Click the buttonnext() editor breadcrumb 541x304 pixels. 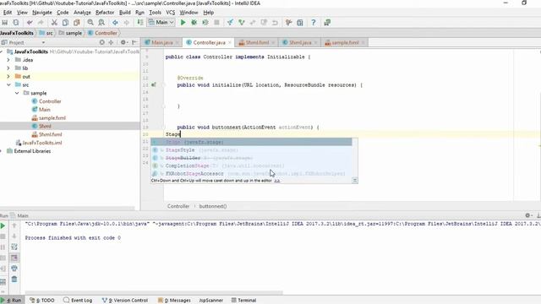click(x=213, y=206)
